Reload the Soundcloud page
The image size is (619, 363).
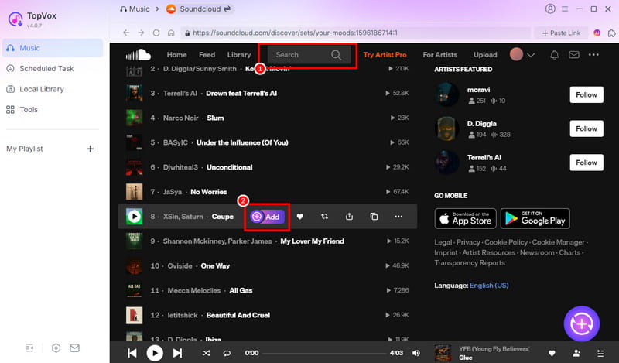click(x=156, y=33)
